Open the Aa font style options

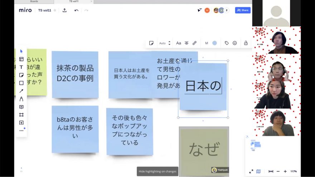[x=178, y=43]
